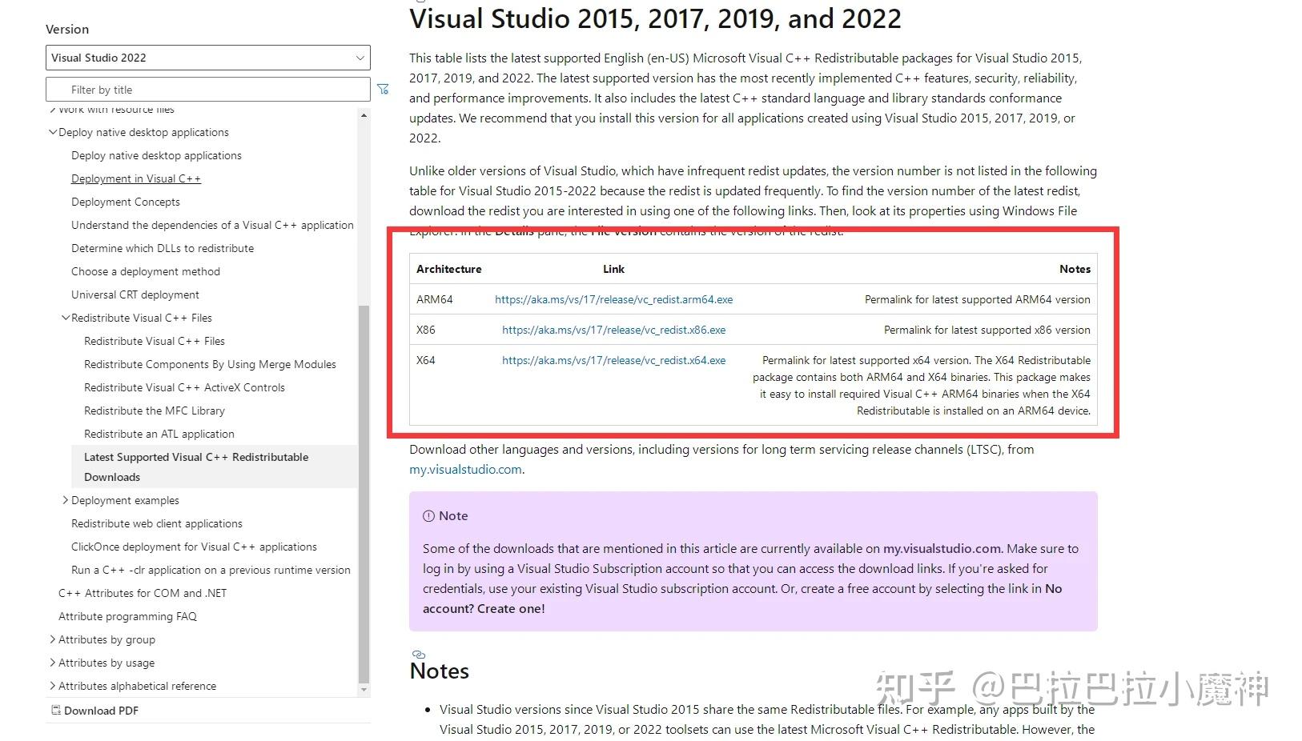
Task: Open Redistribute Components By Using Merge Modules
Action: point(210,364)
